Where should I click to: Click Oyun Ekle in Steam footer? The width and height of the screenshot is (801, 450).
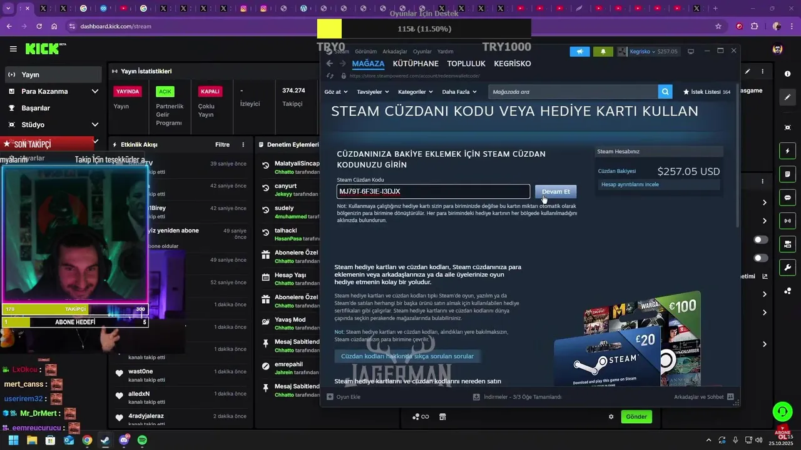344,397
